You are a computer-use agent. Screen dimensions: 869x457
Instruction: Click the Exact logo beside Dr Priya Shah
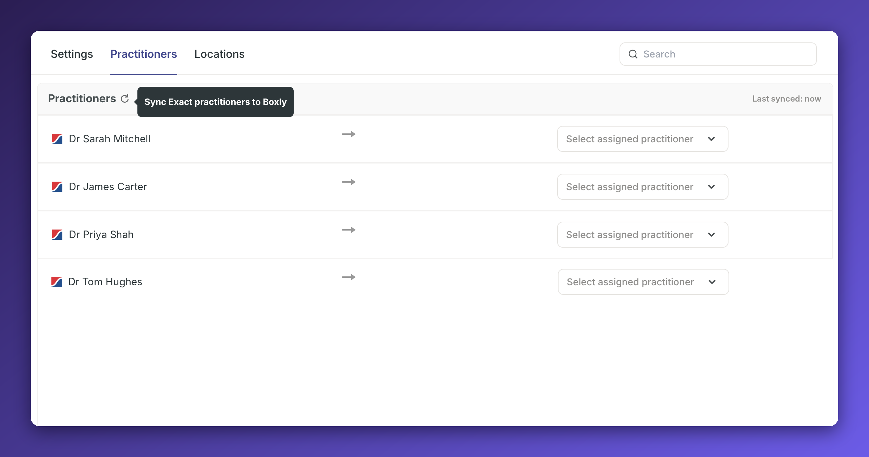coord(57,235)
